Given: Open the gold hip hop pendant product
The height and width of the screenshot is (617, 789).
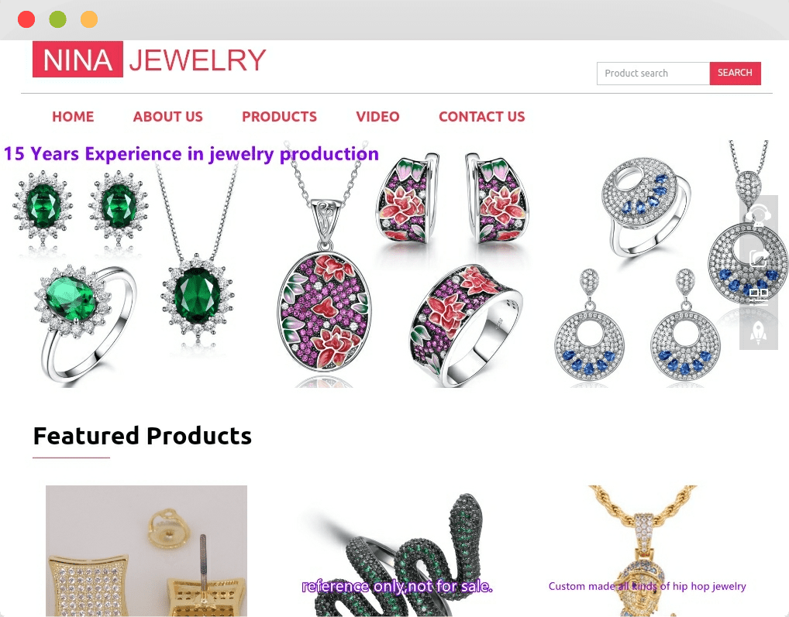Looking at the screenshot, I should pyautogui.click(x=647, y=550).
